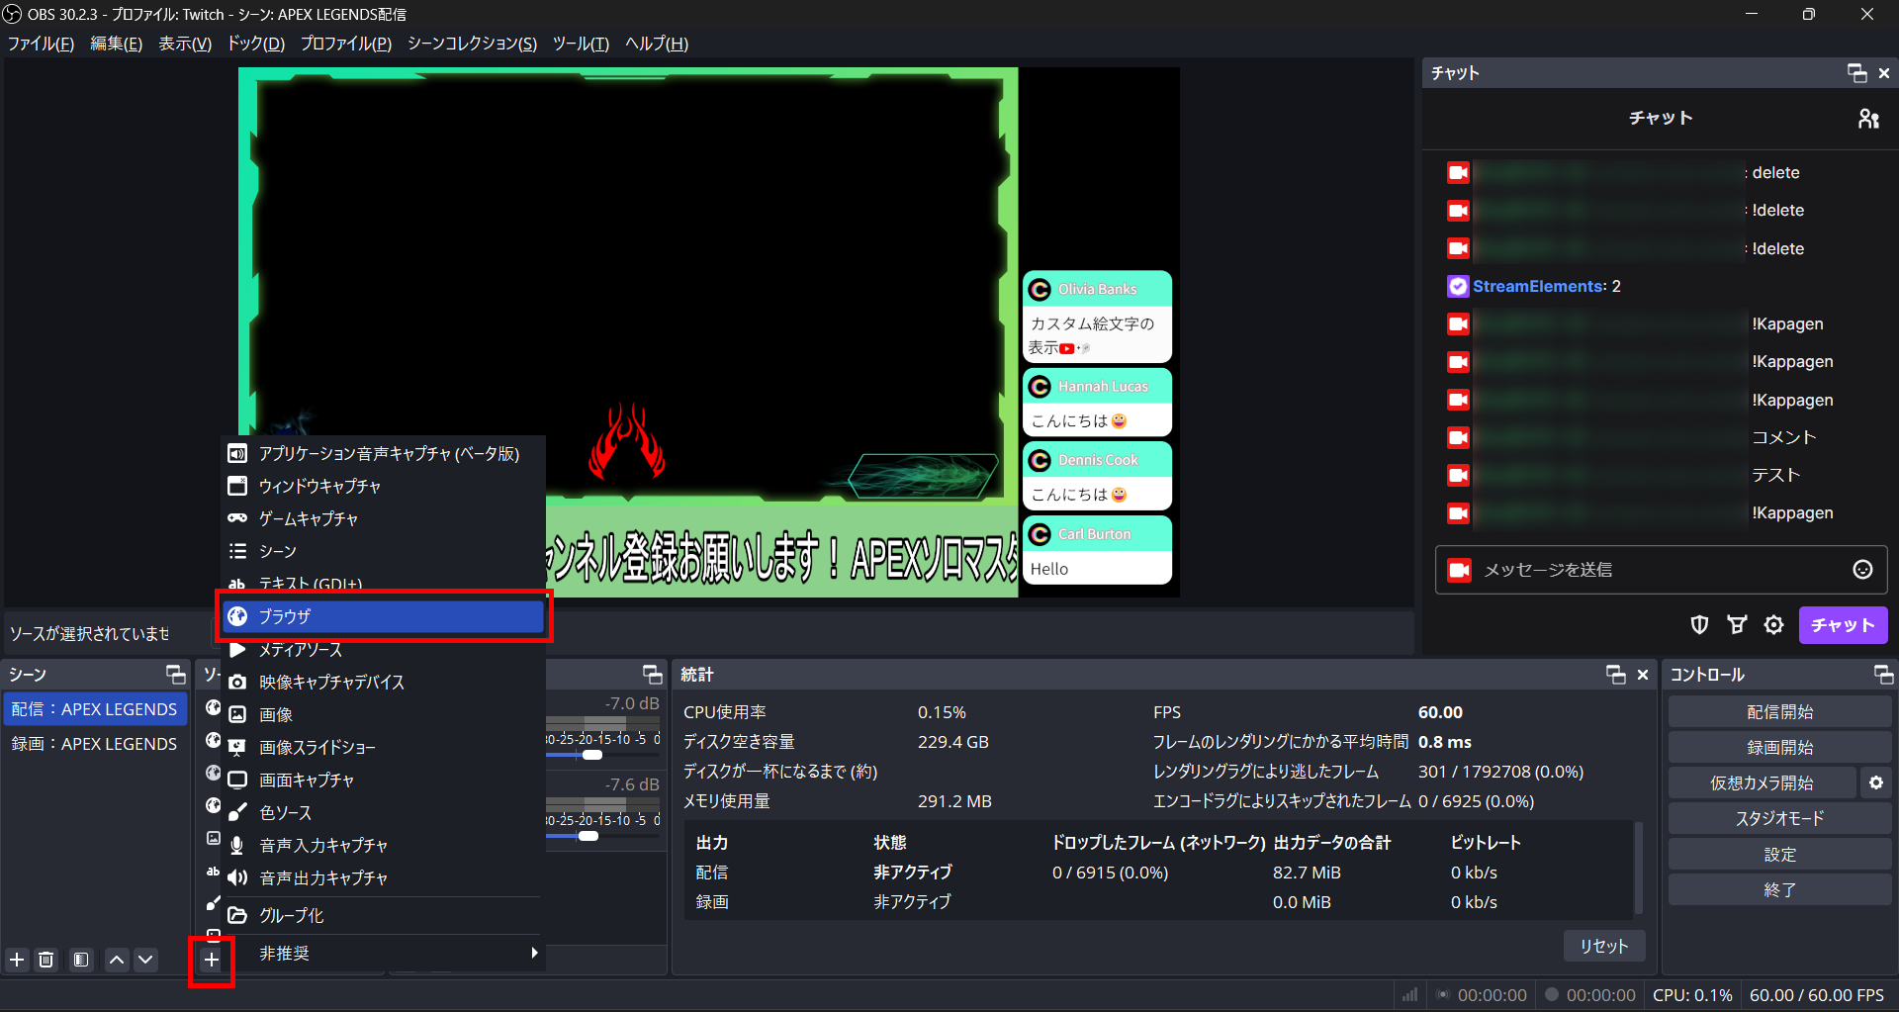This screenshot has width=1899, height=1012.
Task: Choose 画像スライドショー source entry
Action: [x=384, y=747]
